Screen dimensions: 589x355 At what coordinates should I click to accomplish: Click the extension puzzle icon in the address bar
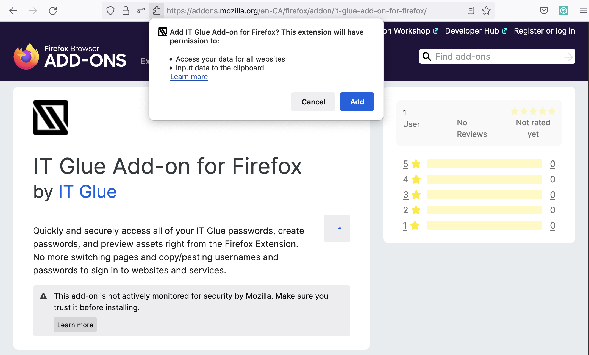point(157,11)
